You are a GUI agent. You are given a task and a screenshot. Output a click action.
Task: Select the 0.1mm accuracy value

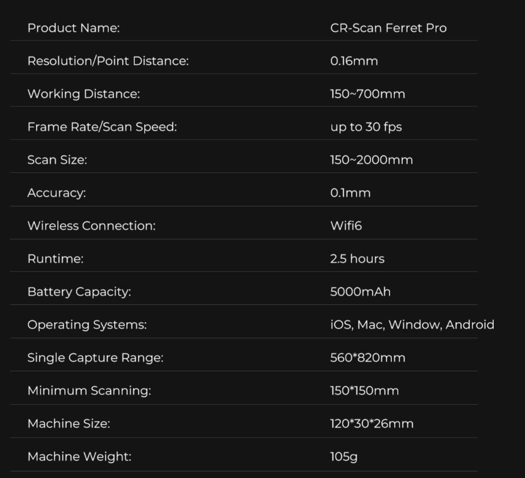pos(350,193)
